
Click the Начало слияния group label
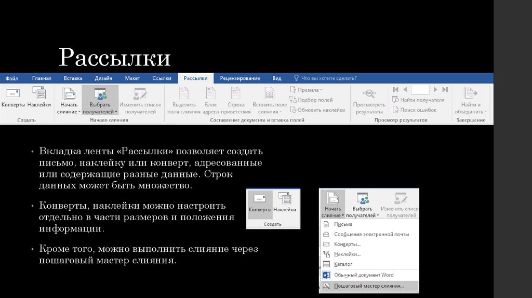(x=109, y=120)
